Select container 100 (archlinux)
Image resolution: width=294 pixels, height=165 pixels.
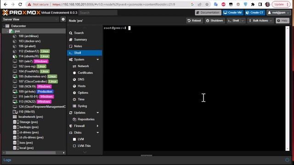28,36
